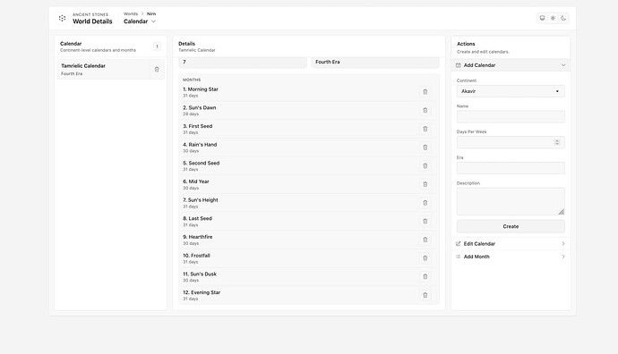Delete the Sun's Dawn month
The image size is (618, 354).
pos(425,110)
